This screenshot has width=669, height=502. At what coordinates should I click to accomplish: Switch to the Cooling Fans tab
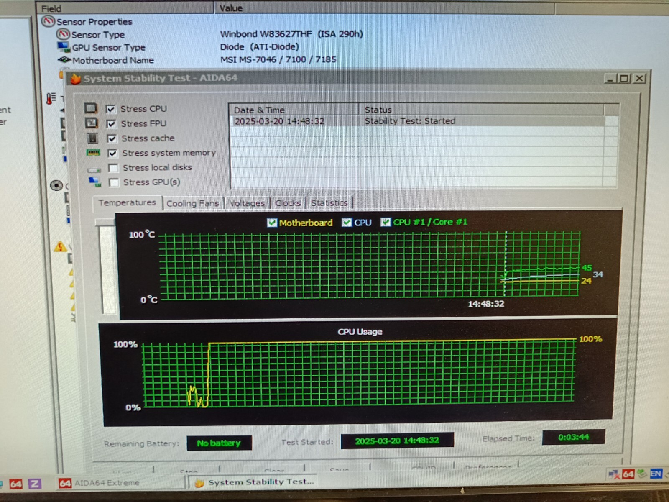pos(193,203)
